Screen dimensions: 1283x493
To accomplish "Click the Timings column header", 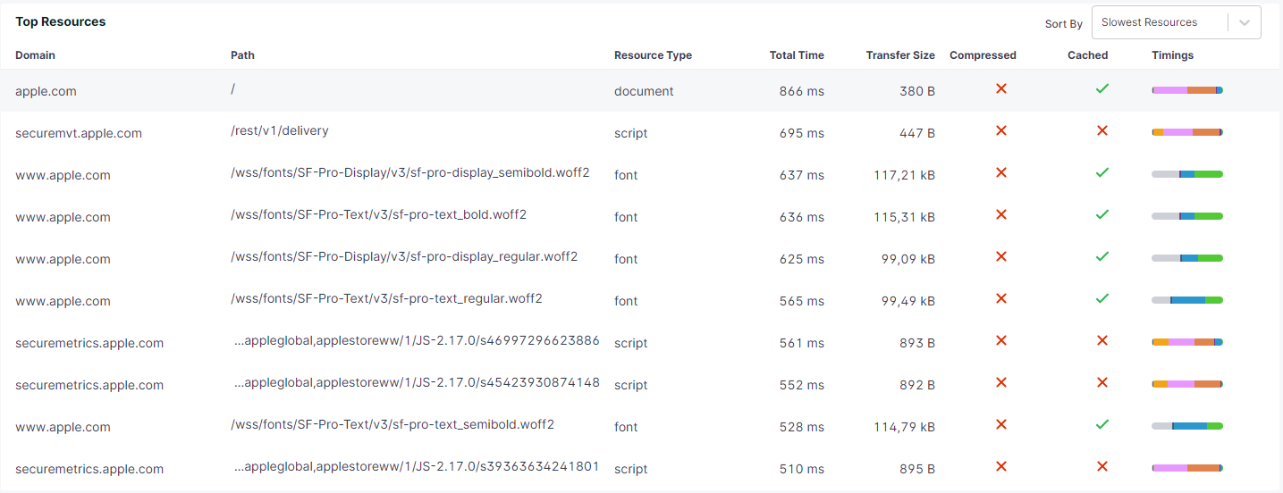I will click(1172, 55).
